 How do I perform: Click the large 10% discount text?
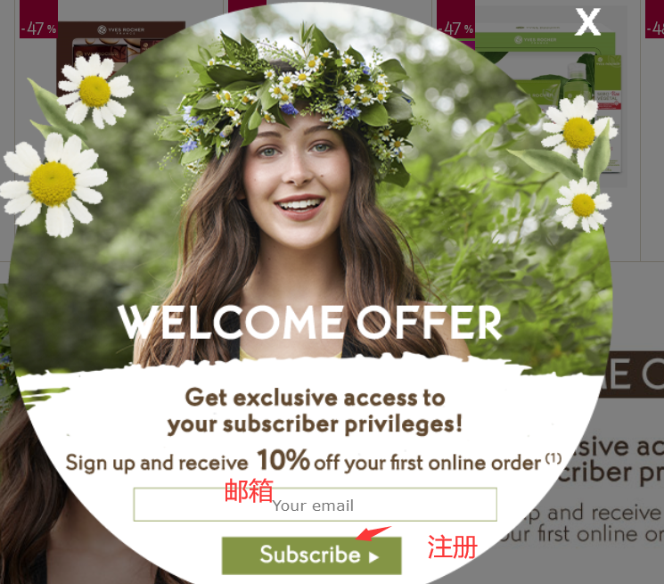[x=283, y=459]
